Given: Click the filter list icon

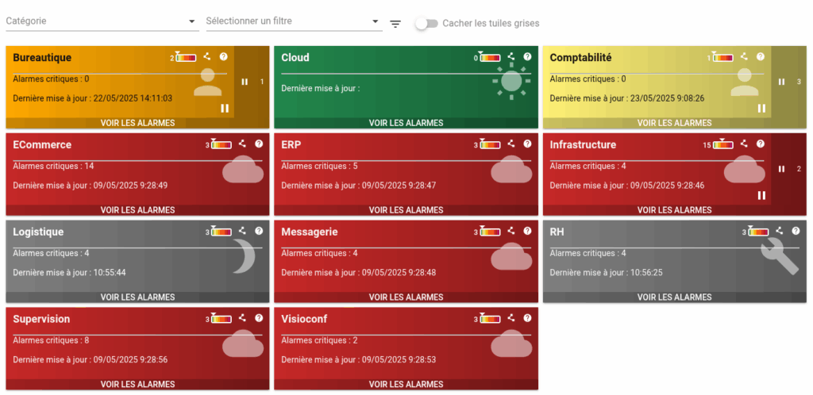Looking at the screenshot, I should 395,24.
